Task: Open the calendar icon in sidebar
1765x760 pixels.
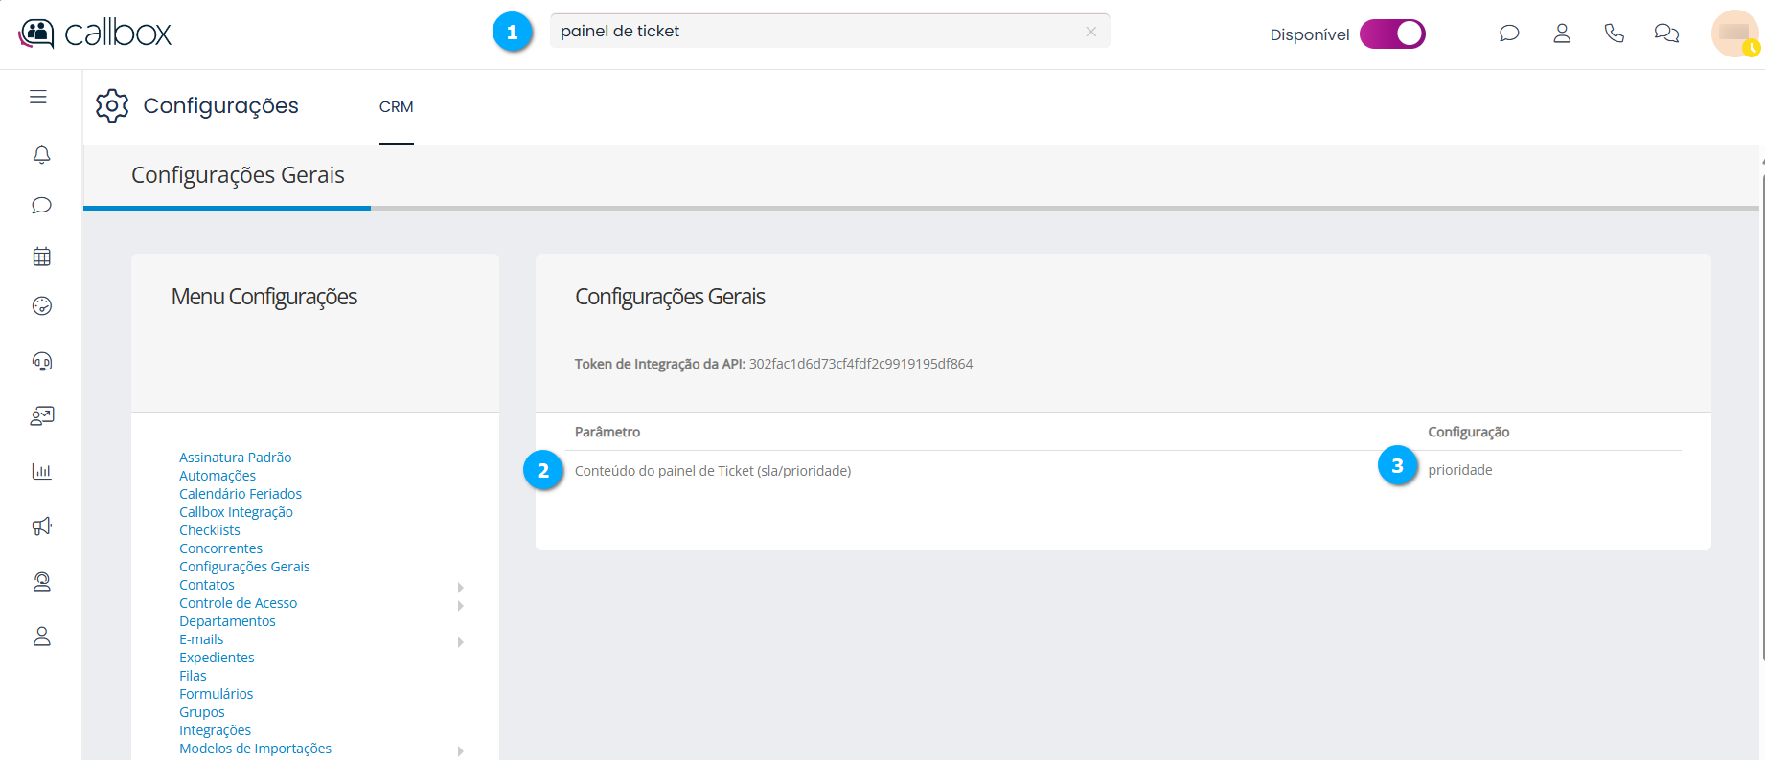Action: click(41, 257)
